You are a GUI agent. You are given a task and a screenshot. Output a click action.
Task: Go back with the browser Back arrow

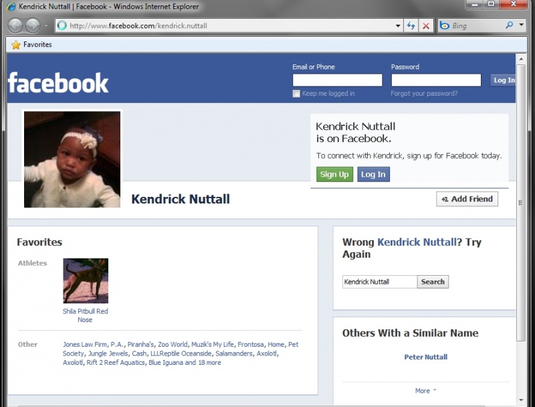tap(15, 25)
